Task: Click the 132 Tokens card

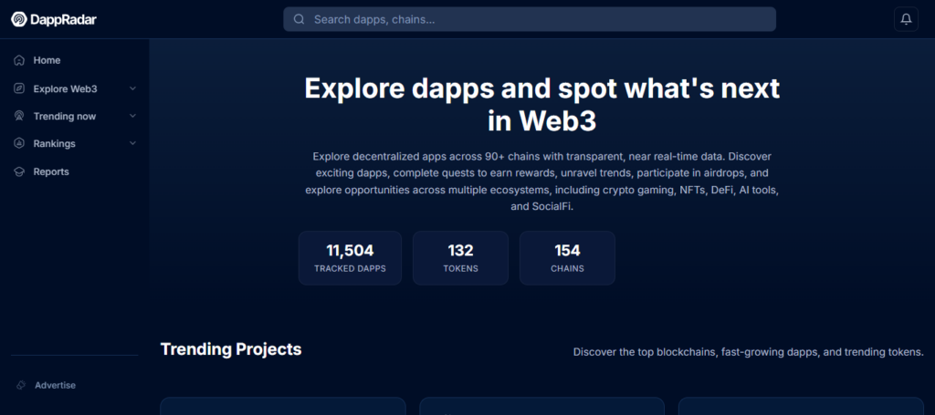Action: pyautogui.click(x=460, y=258)
